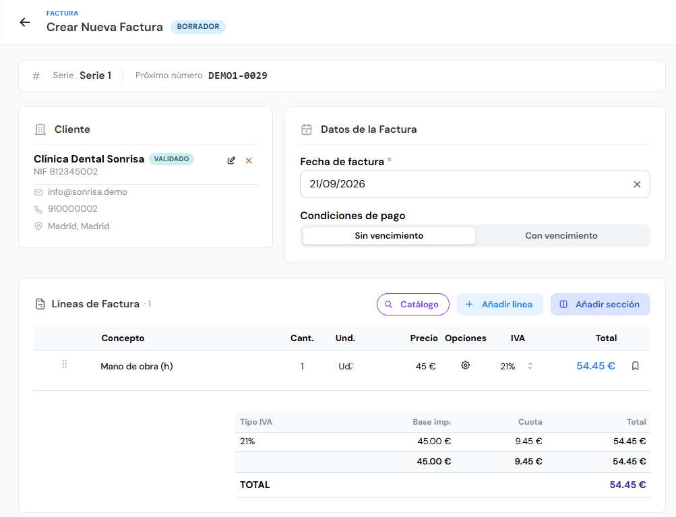This screenshot has width=676, height=517.
Task: Open the IVA 21% selector arrows
Action: (530, 365)
